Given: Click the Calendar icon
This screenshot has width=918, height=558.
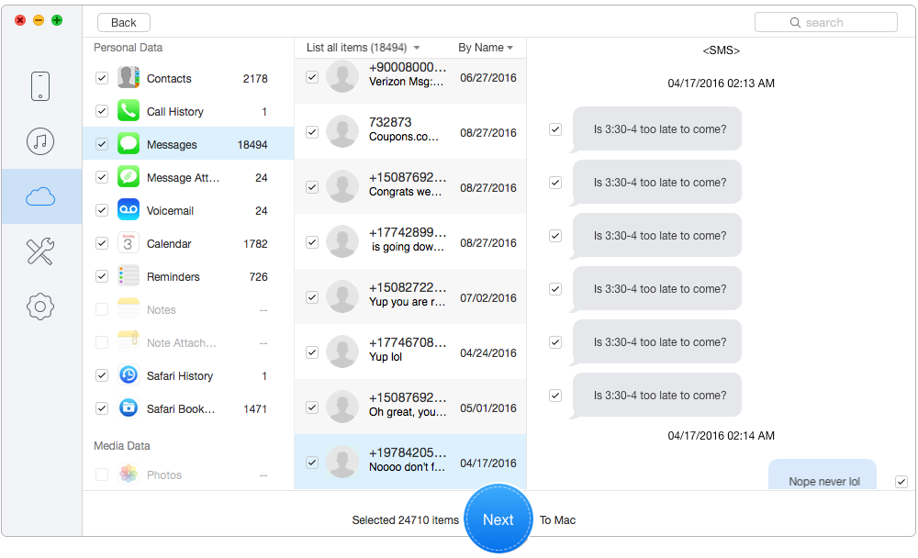Looking at the screenshot, I should tap(129, 243).
